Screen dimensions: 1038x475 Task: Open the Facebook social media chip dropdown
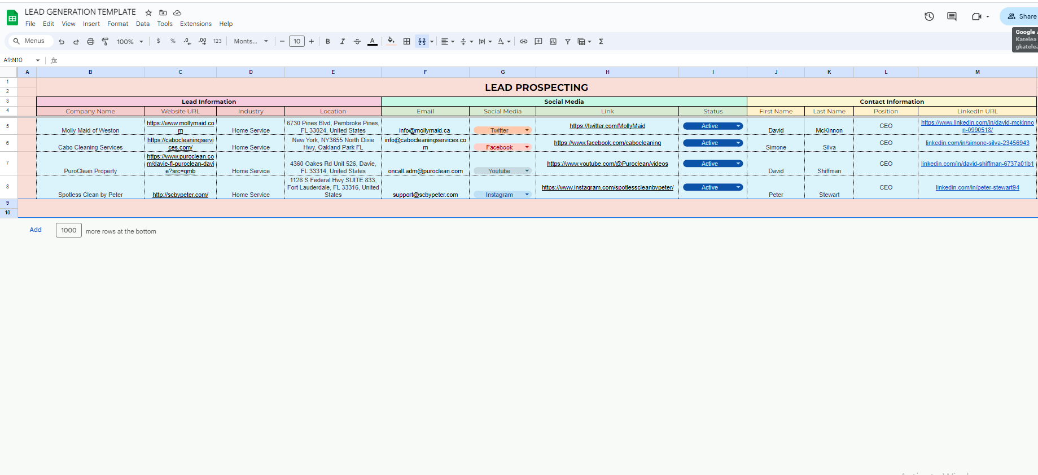point(527,147)
